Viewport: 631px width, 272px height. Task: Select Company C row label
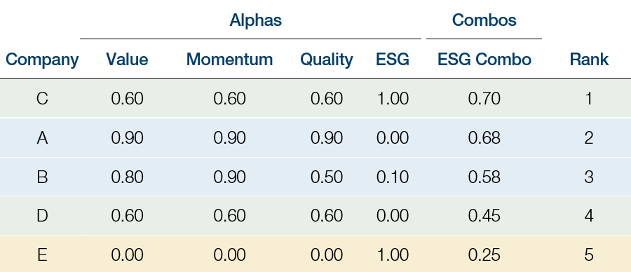[x=42, y=99]
